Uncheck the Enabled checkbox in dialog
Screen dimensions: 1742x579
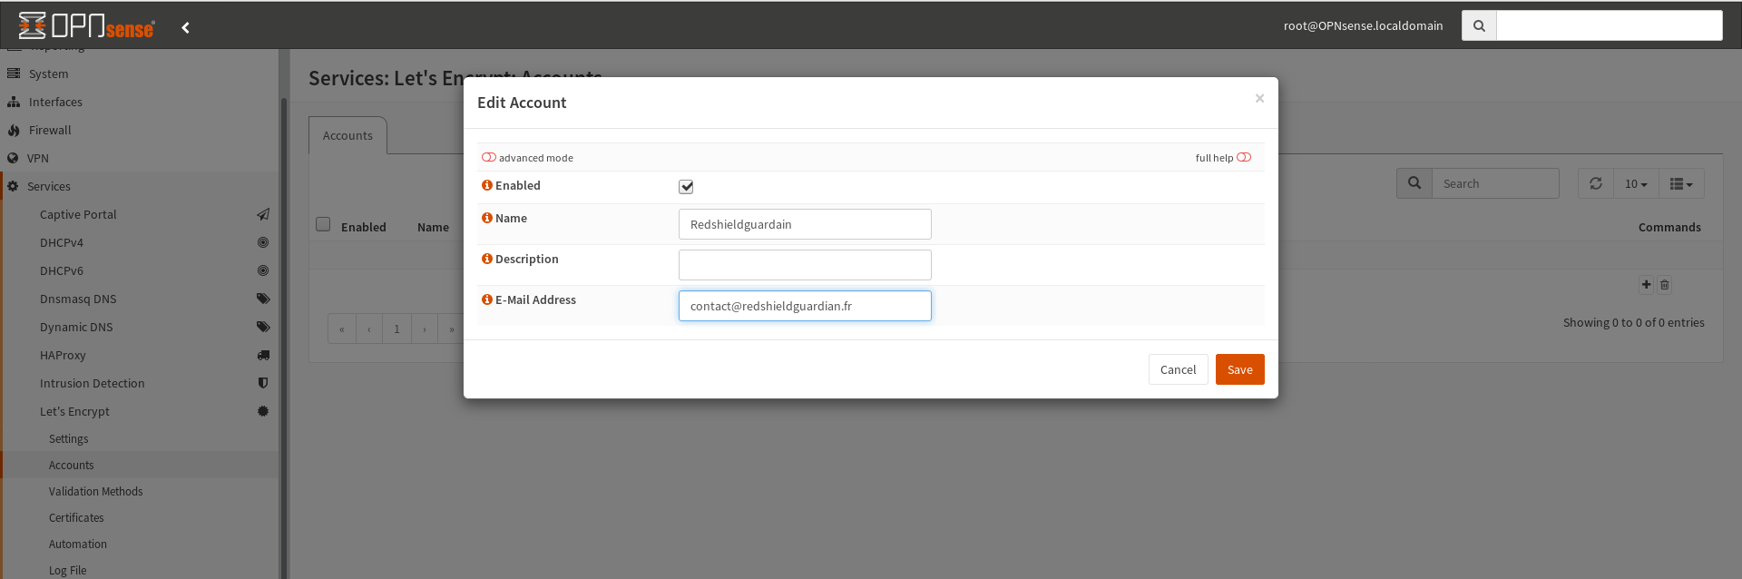[x=686, y=187]
